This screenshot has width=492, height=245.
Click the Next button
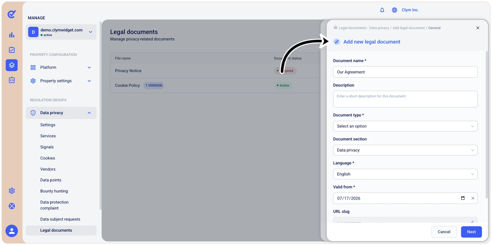(471, 232)
